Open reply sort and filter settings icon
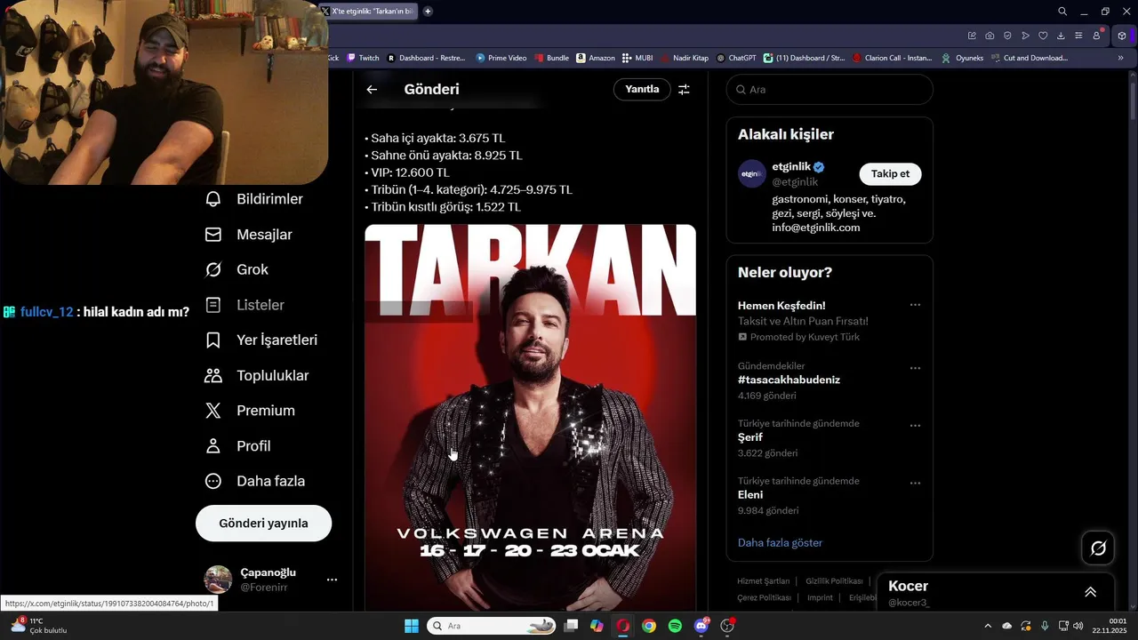This screenshot has height=640, width=1138. tap(684, 89)
